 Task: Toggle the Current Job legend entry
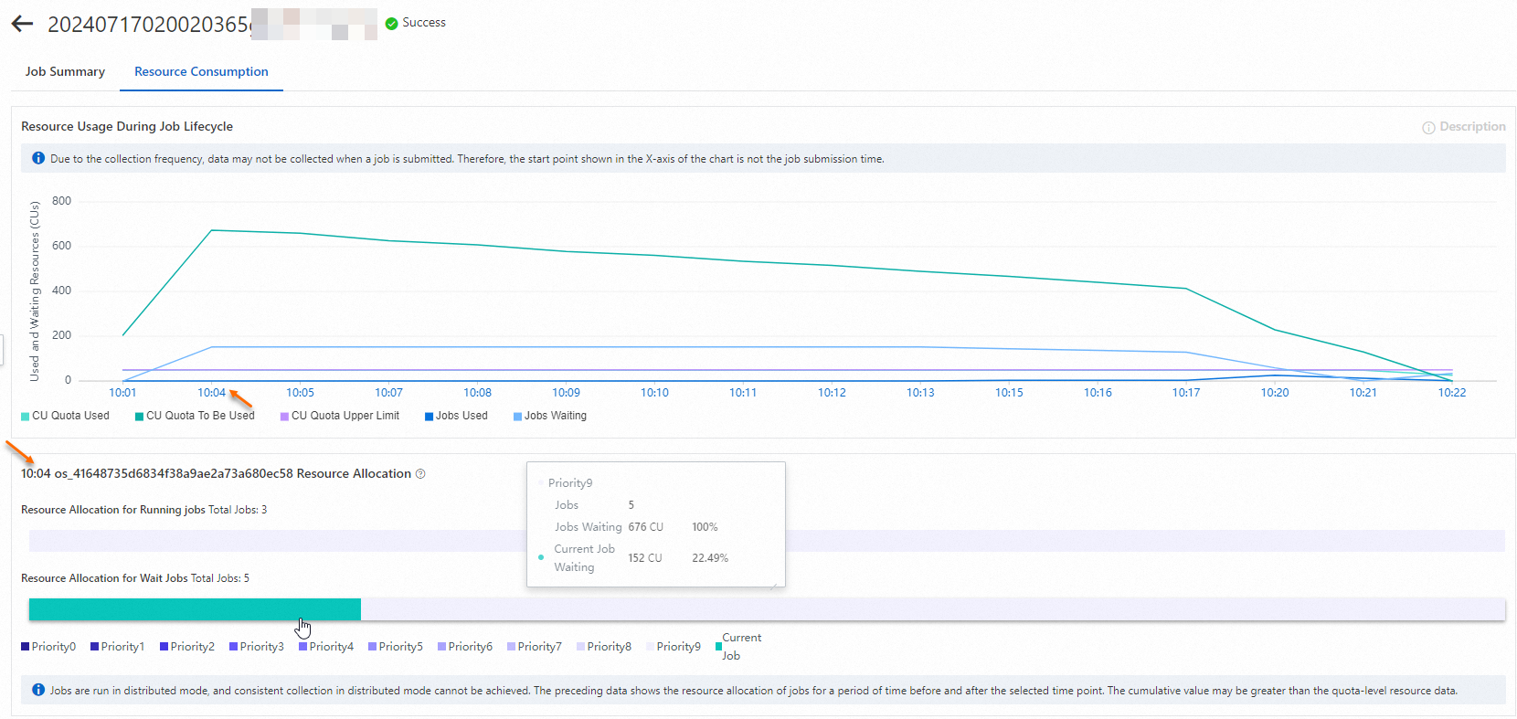pos(738,647)
